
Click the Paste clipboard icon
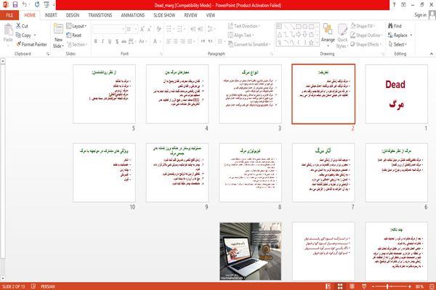pos(8,30)
